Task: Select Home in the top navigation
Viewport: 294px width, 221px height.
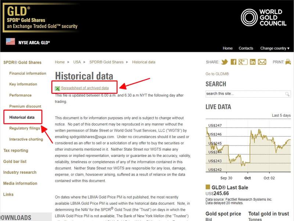Action: pos(227,48)
